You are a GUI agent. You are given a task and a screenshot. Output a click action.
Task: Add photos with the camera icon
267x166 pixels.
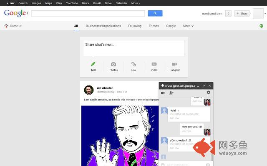tap(113, 64)
